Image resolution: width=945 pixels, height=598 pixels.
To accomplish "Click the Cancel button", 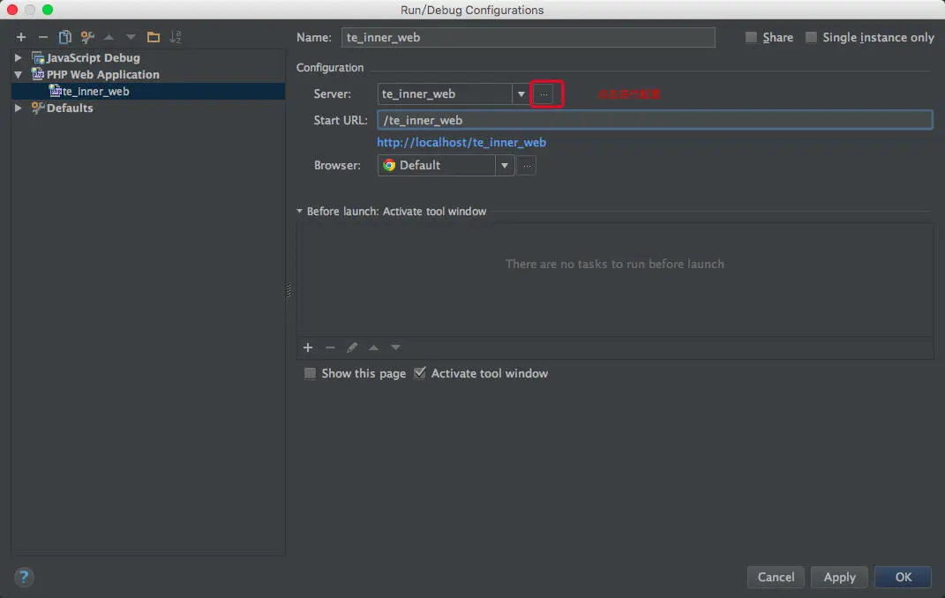I will [x=776, y=577].
